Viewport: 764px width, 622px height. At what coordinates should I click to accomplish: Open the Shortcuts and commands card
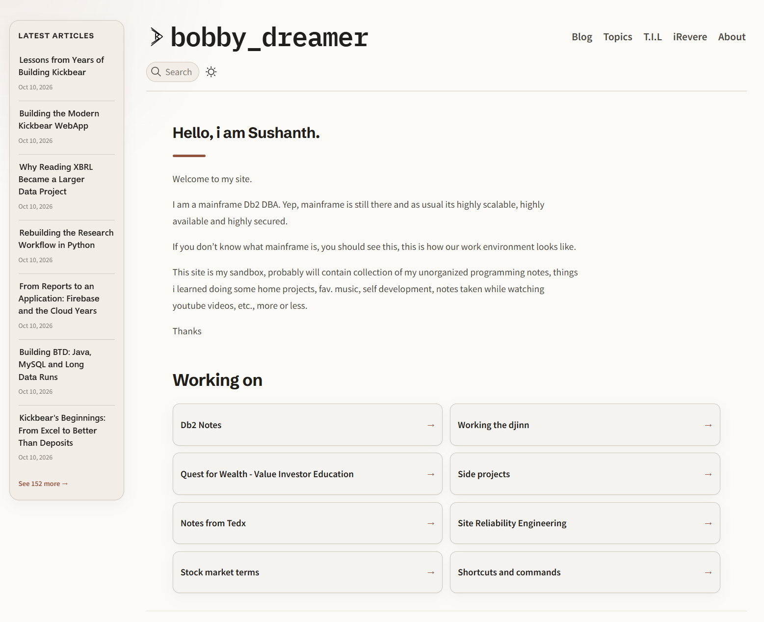(585, 572)
